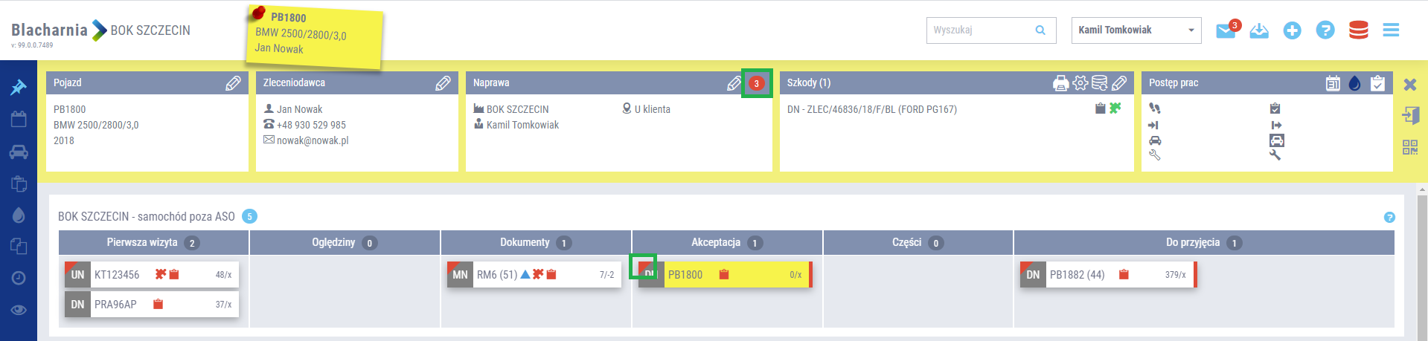
Task: Click the pin icon in left sidebar
Action: [18, 88]
